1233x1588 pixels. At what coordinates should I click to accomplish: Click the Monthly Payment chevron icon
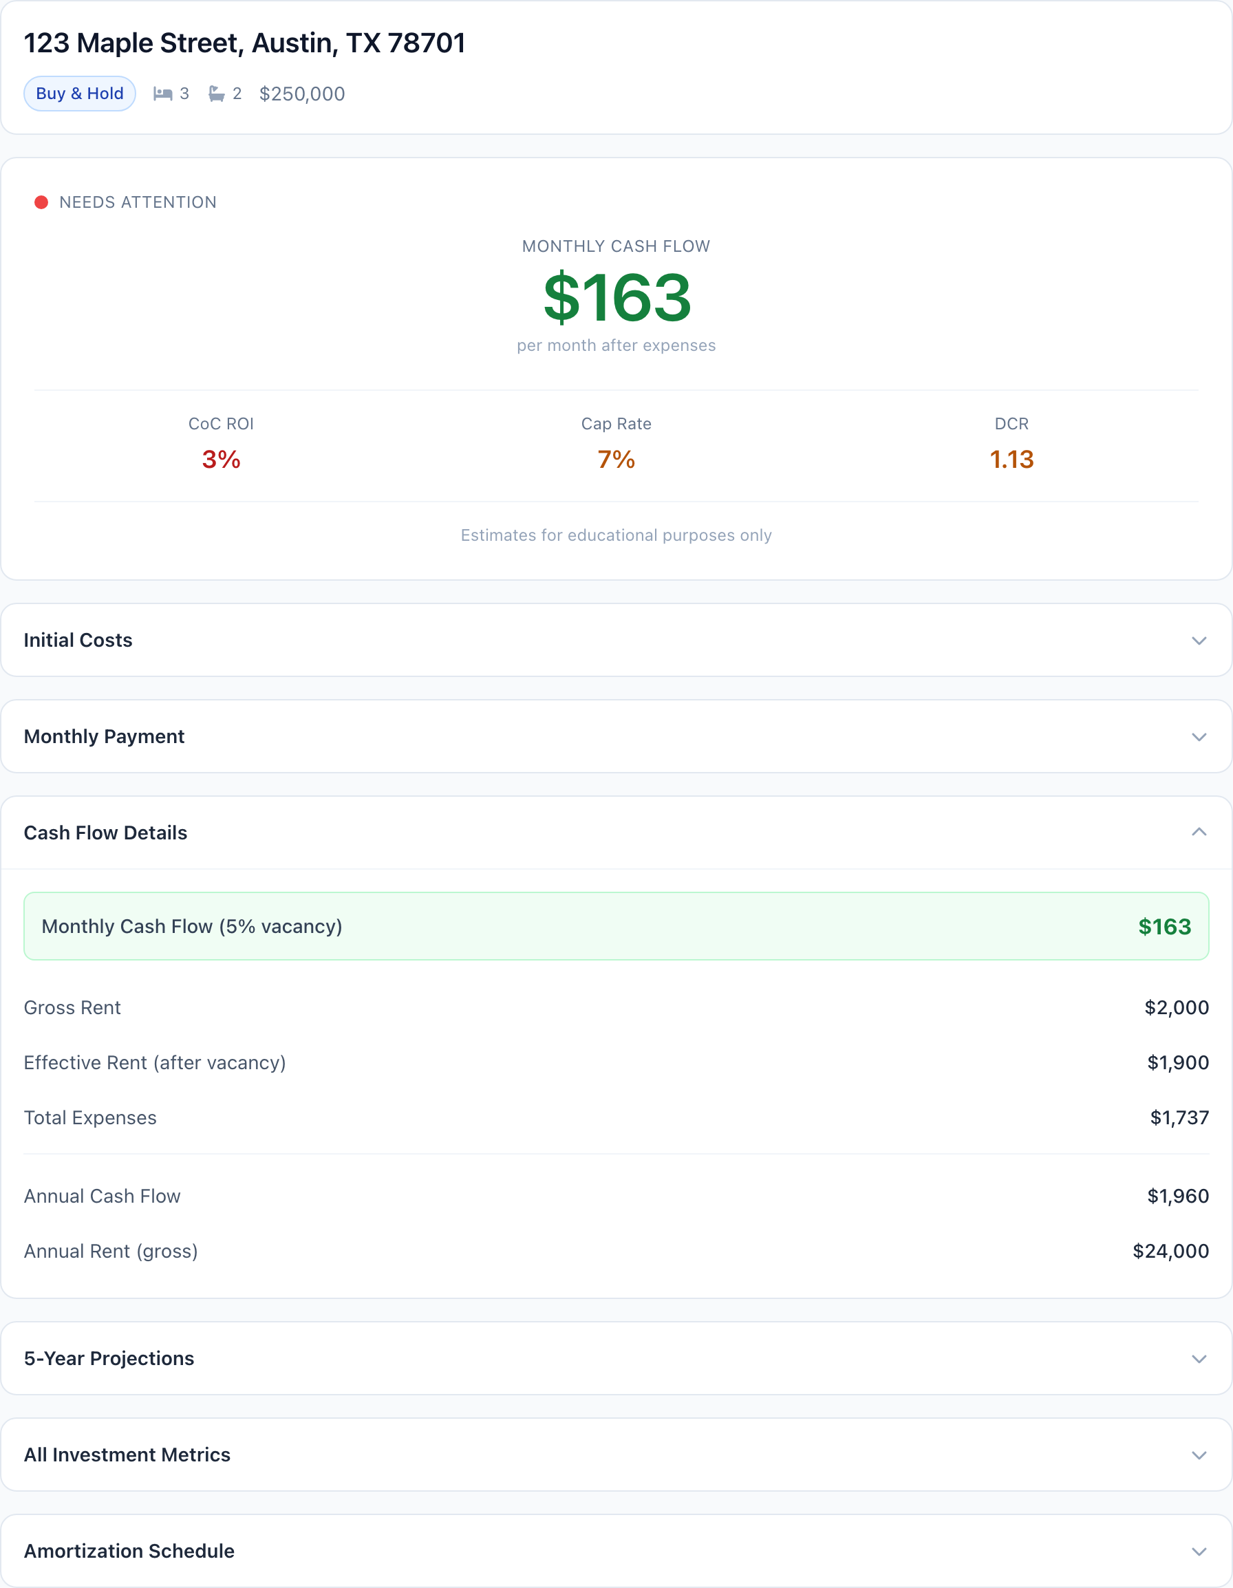pyautogui.click(x=1199, y=737)
